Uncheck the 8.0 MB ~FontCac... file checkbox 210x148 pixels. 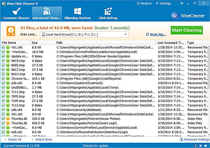tap(3, 128)
